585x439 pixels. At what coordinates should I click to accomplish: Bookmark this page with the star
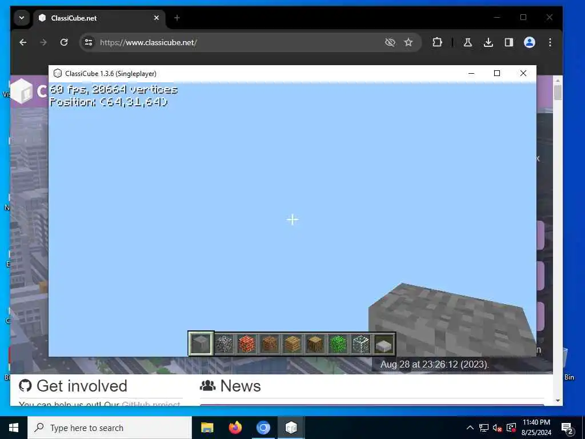[408, 42]
